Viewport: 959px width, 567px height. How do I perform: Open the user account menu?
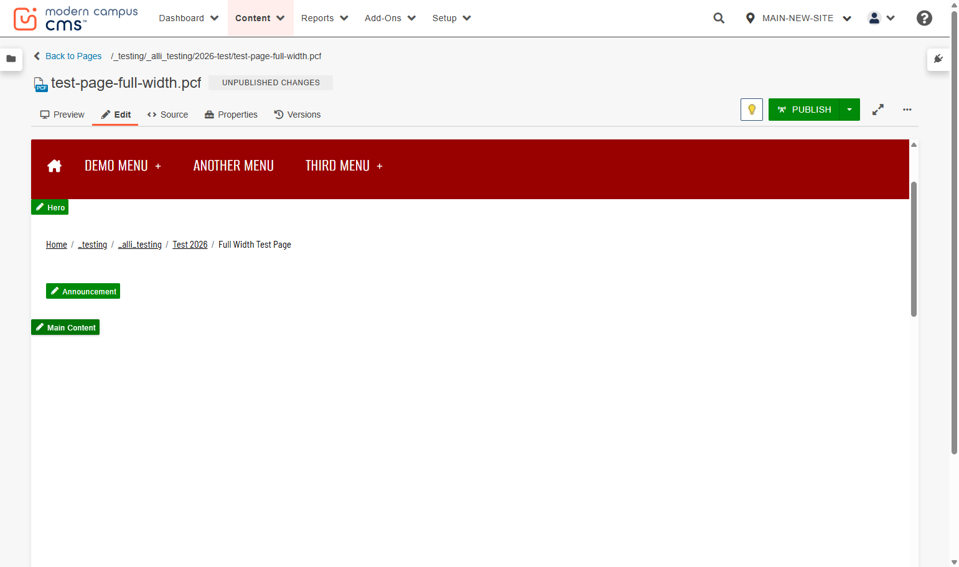pos(881,18)
